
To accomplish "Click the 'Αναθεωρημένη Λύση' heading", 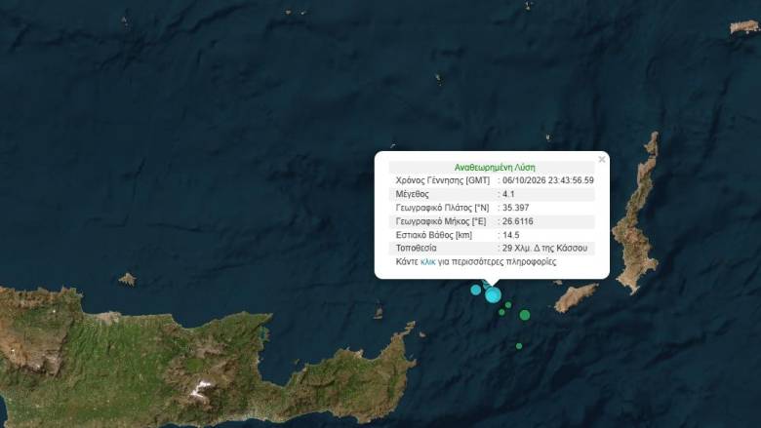I will [495, 168].
